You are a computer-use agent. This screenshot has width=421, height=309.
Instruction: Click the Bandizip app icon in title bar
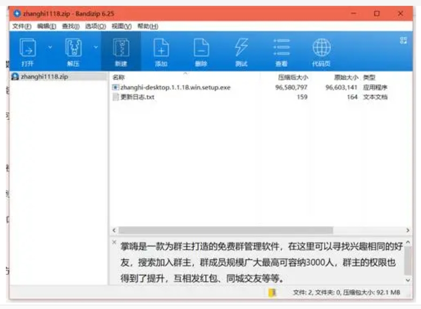coord(17,13)
